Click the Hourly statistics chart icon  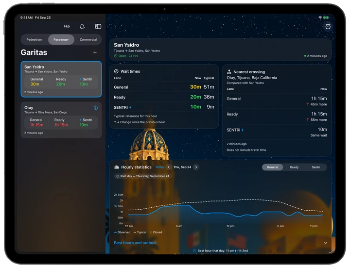point(116,167)
